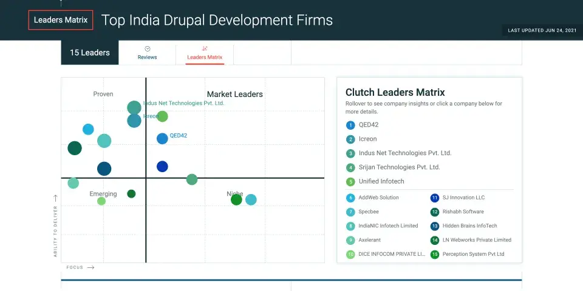
Task: Click the dark navy-teal bubble in Proven quadrant
Action: [x=104, y=169]
